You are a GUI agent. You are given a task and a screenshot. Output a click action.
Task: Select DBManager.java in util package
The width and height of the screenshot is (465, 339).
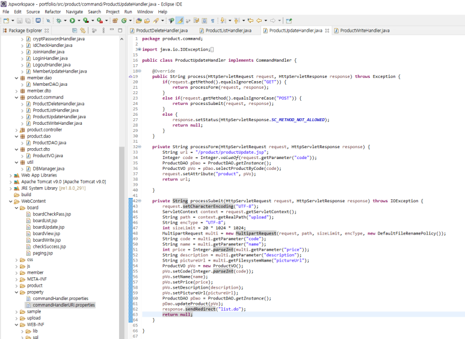point(49,169)
